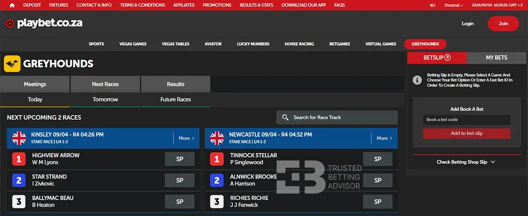This screenshot has width=528, height=216.
Task: Open Download Our App
Action: coord(304,5)
